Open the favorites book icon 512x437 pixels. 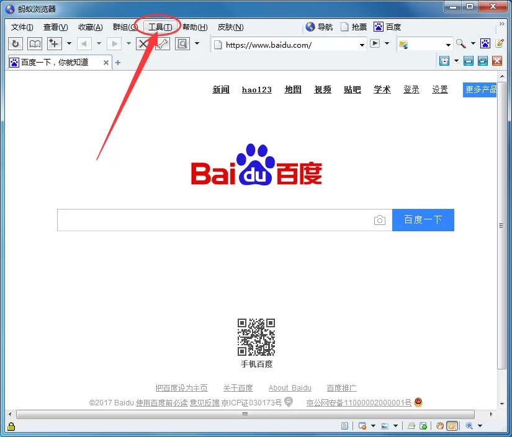(35, 43)
